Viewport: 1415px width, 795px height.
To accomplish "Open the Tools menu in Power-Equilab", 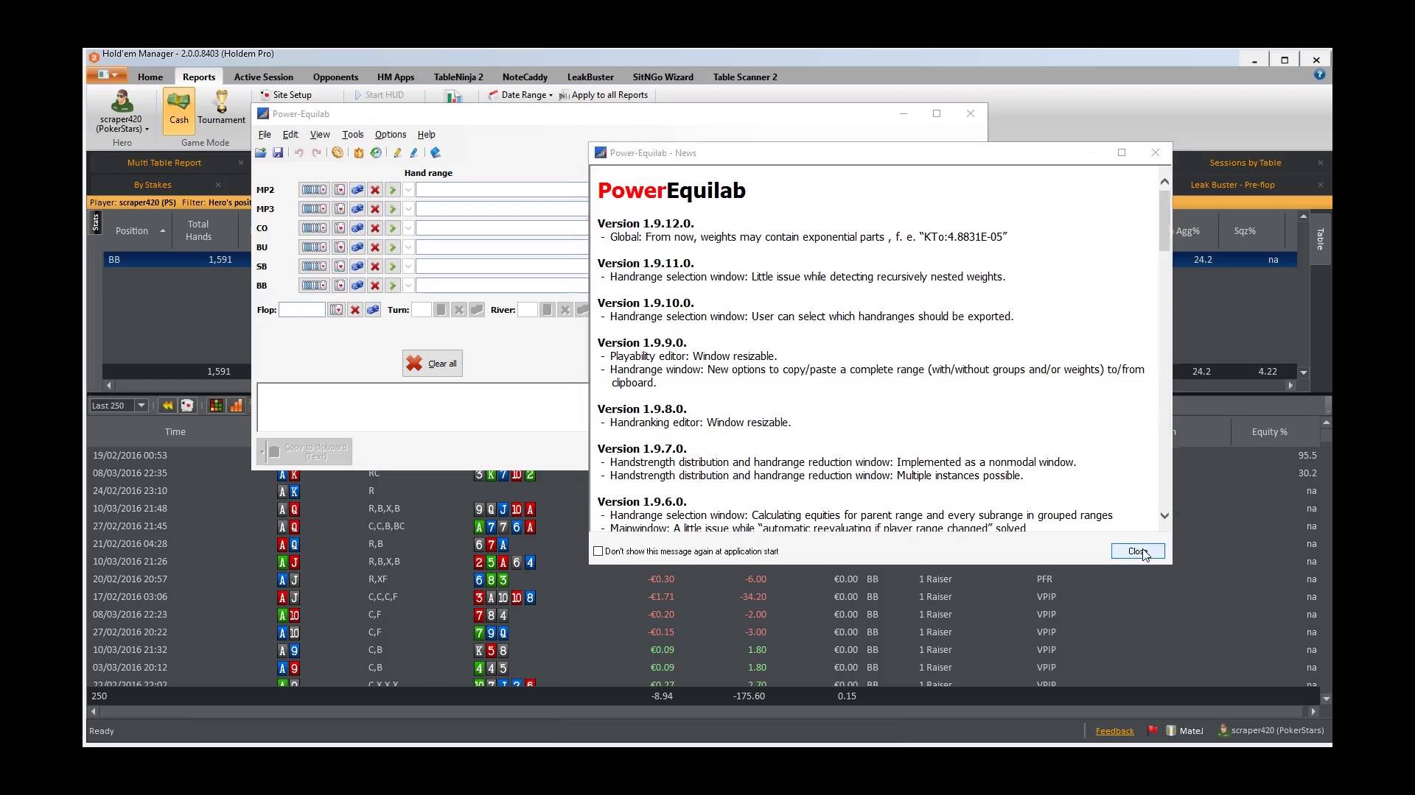I will pos(352,135).
